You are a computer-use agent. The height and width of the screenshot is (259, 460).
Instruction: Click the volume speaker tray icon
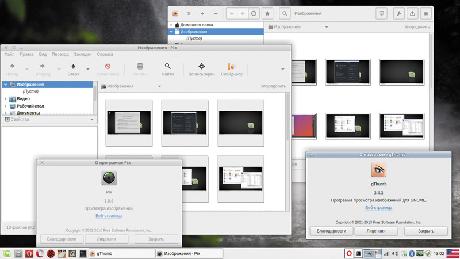395,253
